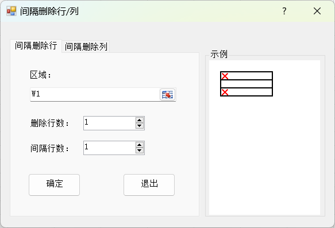Increase 间隔行数 with up arrow
The height and width of the screenshot is (228, 335).
click(139, 145)
